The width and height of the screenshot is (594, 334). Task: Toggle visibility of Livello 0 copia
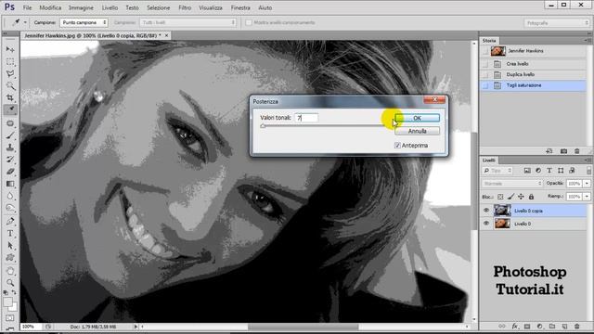pyautogui.click(x=486, y=211)
